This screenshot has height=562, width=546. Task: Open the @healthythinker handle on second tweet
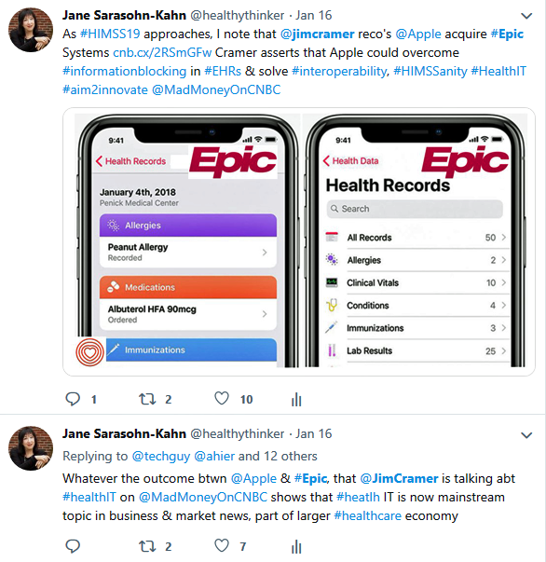[x=238, y=433]
